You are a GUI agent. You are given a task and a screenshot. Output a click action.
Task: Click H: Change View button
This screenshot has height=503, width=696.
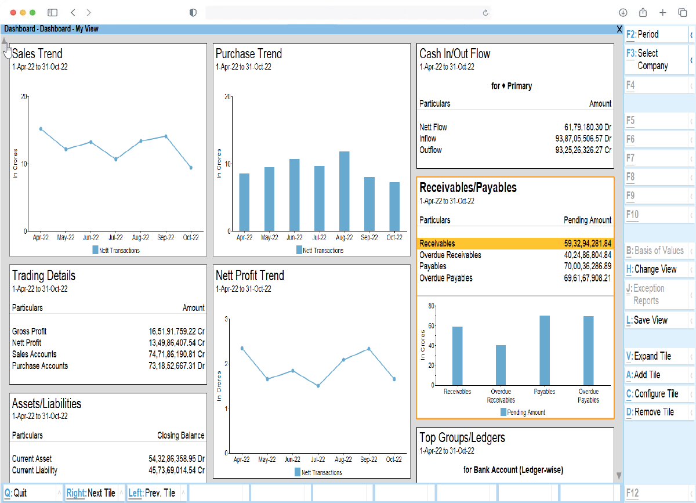pyautogui.click(x=655, y=270)
